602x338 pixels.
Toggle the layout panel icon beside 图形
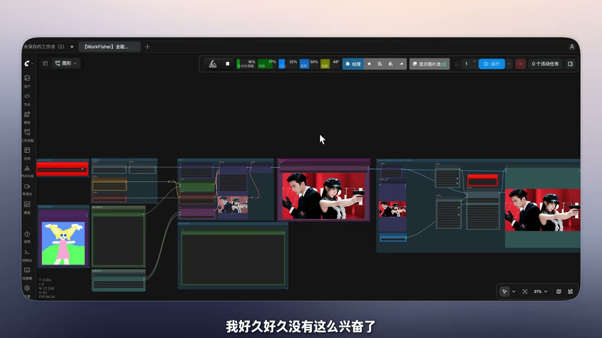(45, 63)
